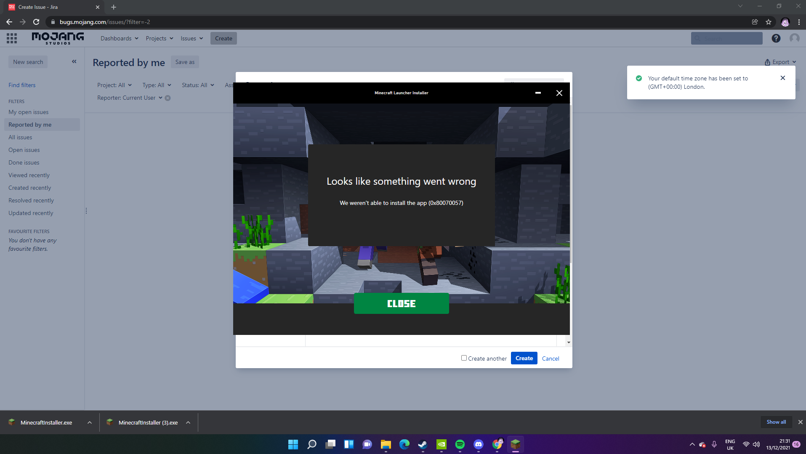
Task: Click the share page icon in address bar
Action: tap(755, 22)
